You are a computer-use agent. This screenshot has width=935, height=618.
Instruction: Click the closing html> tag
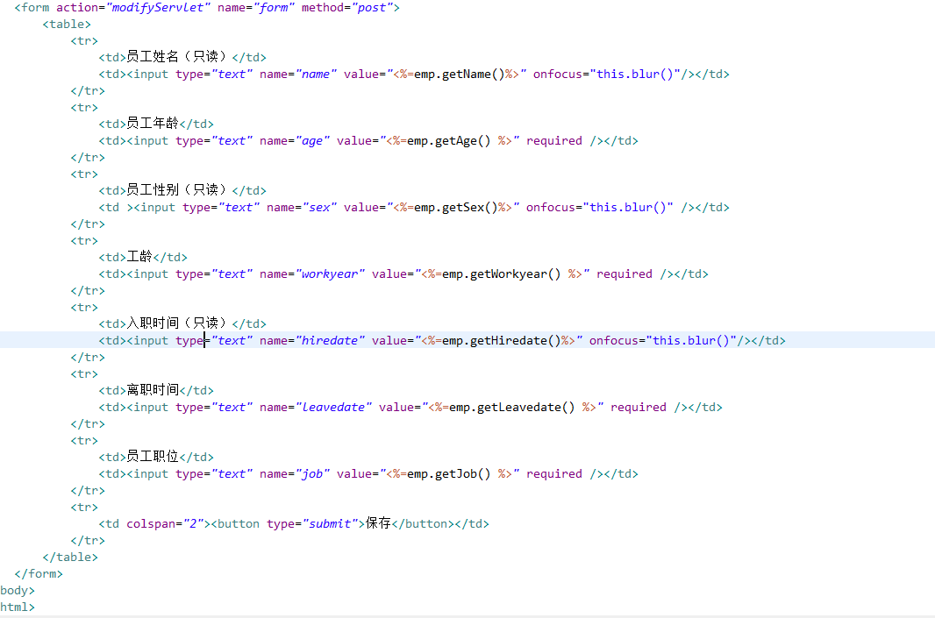18,607
